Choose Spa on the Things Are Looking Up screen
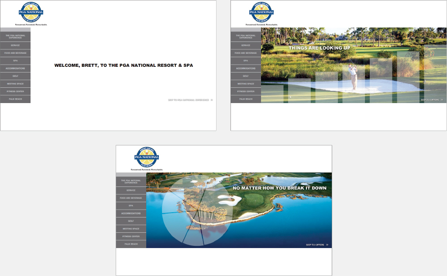Screen dimensions: 447x276 tap(246, 61)
